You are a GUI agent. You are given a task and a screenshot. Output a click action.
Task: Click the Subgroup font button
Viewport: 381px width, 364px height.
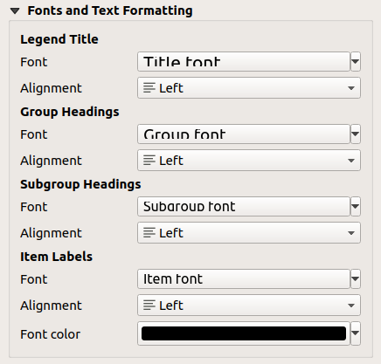[244, 206]
